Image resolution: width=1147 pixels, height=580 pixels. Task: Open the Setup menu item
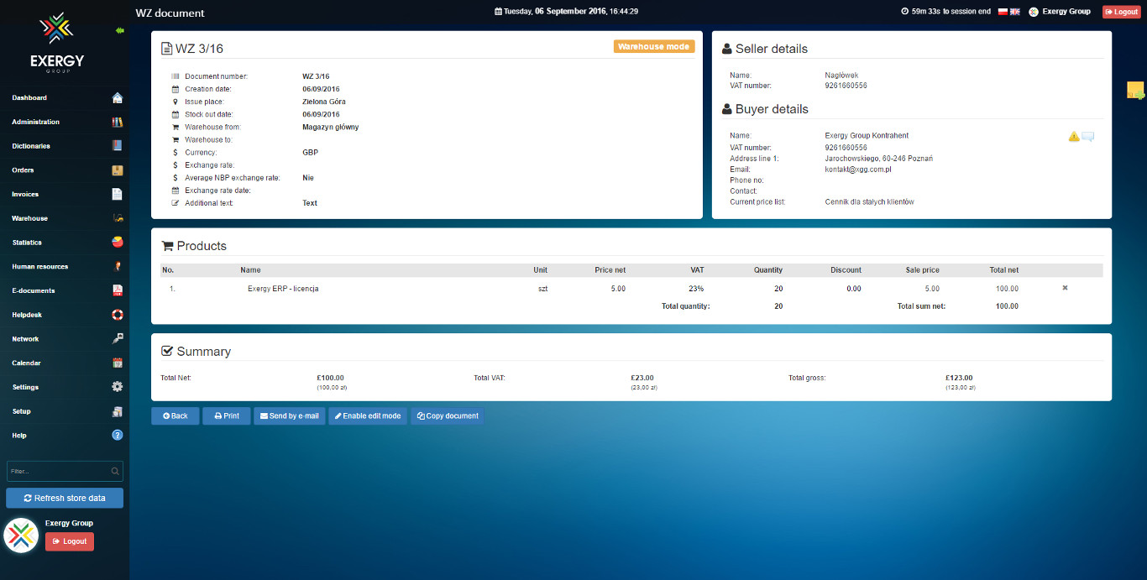coord(65,411)
